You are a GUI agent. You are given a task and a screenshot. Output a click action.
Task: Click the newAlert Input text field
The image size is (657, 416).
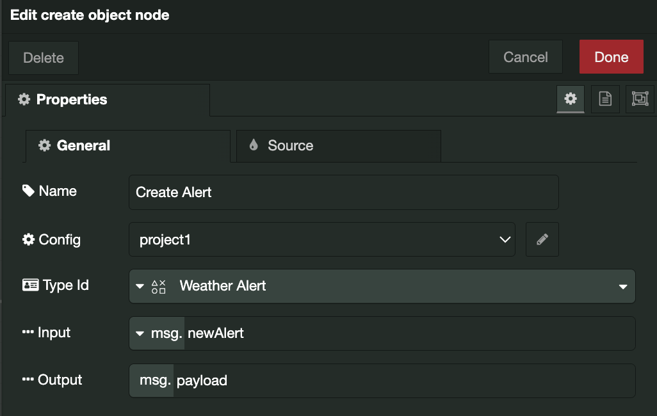click(x=409, y=333)
